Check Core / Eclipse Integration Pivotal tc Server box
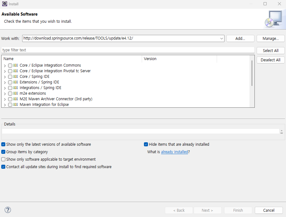 [10, 71]
